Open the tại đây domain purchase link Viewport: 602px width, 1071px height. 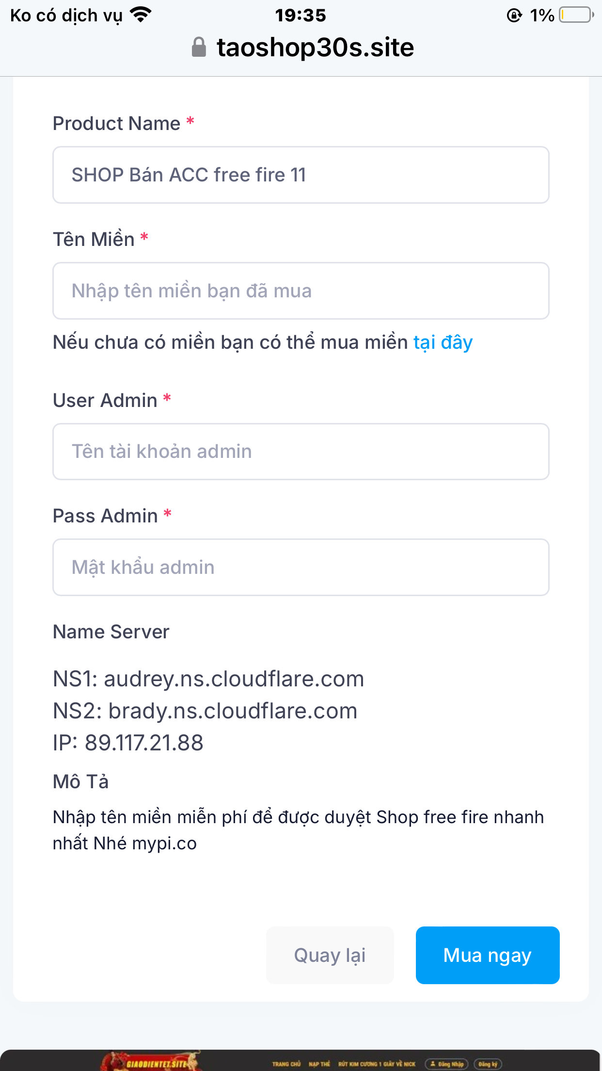point(443,342)
